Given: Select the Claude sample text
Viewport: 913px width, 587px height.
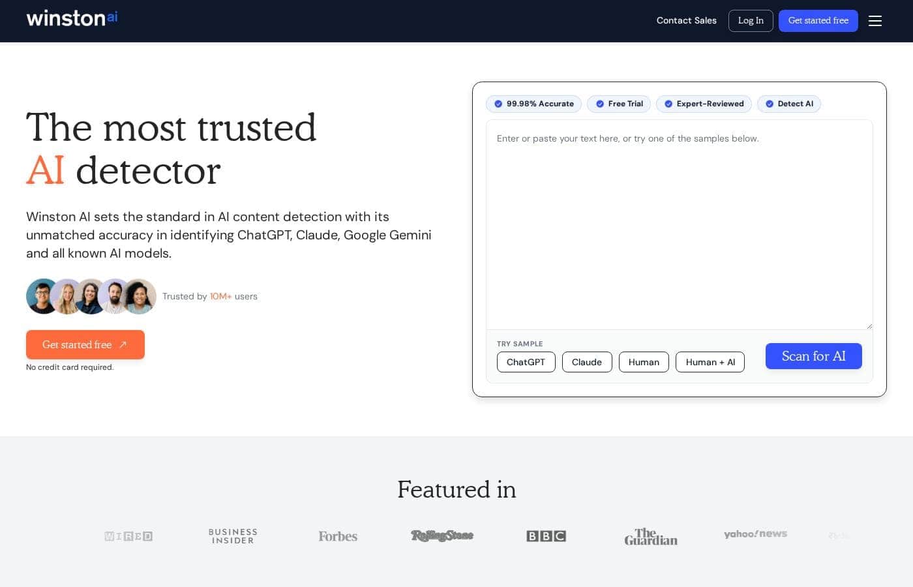Looking at the screenshot, I should (587, 362).
